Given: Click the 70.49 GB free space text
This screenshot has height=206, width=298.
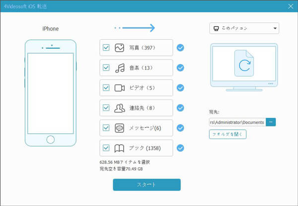Looking at the screenshot, I should pos(121,169).
